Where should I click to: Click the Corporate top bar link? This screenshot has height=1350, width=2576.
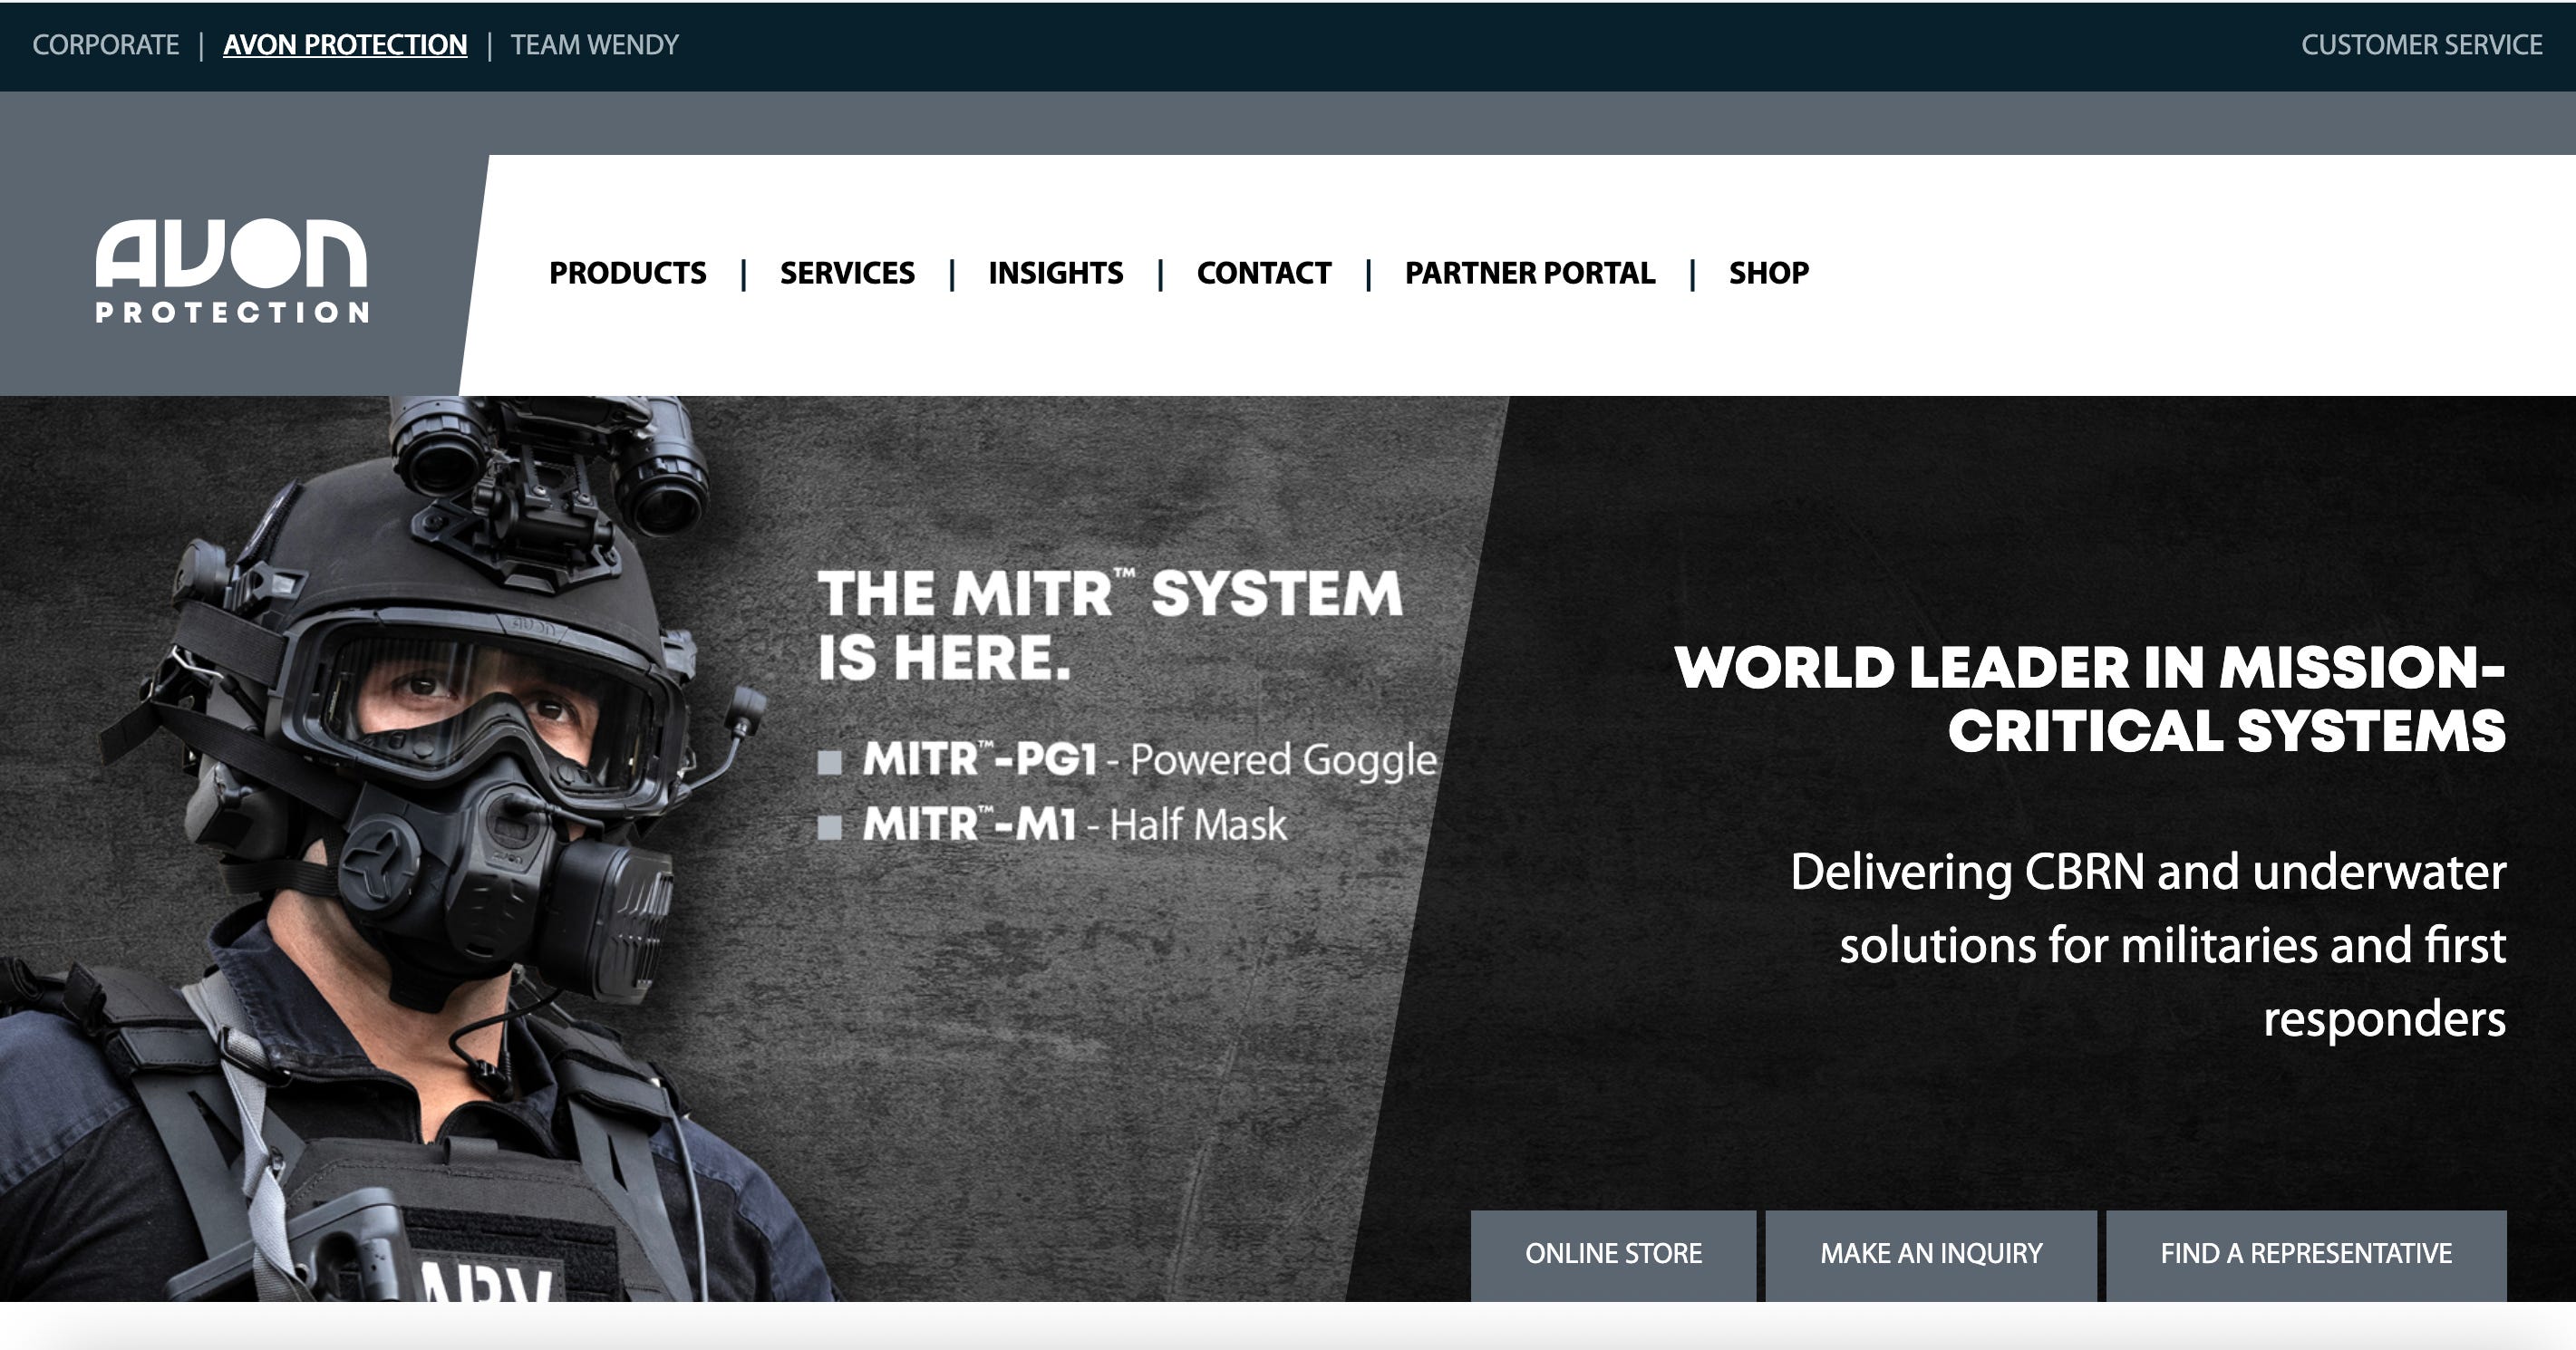[106, 45]
